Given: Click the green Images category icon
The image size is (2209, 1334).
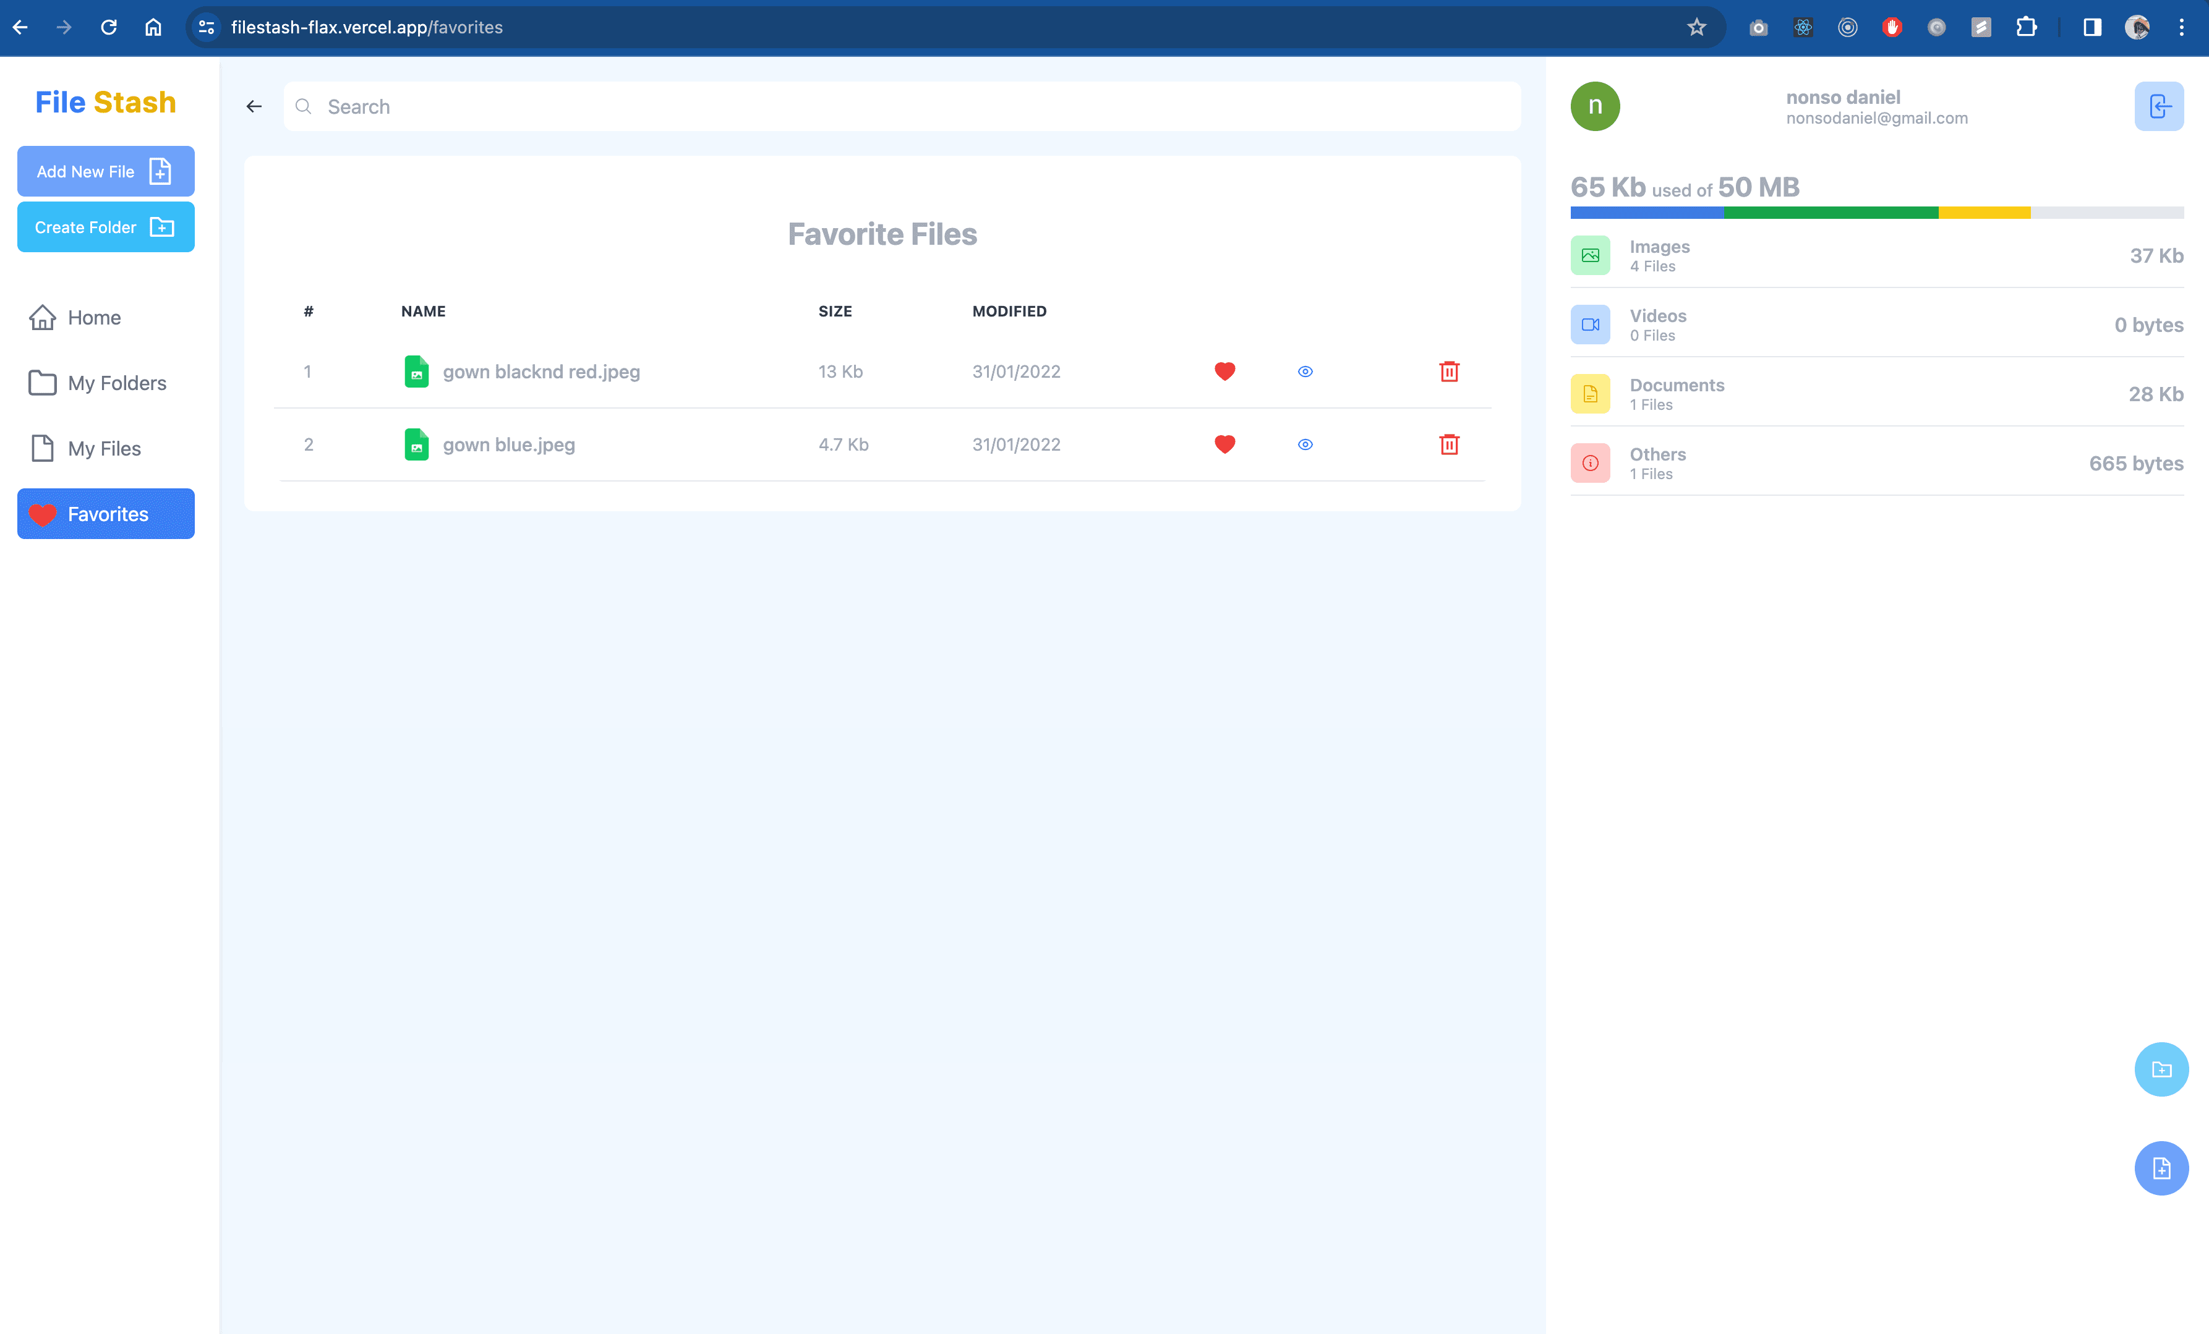Looking at the screenshot, I should pyautogui.click(x=1589, y=255).
